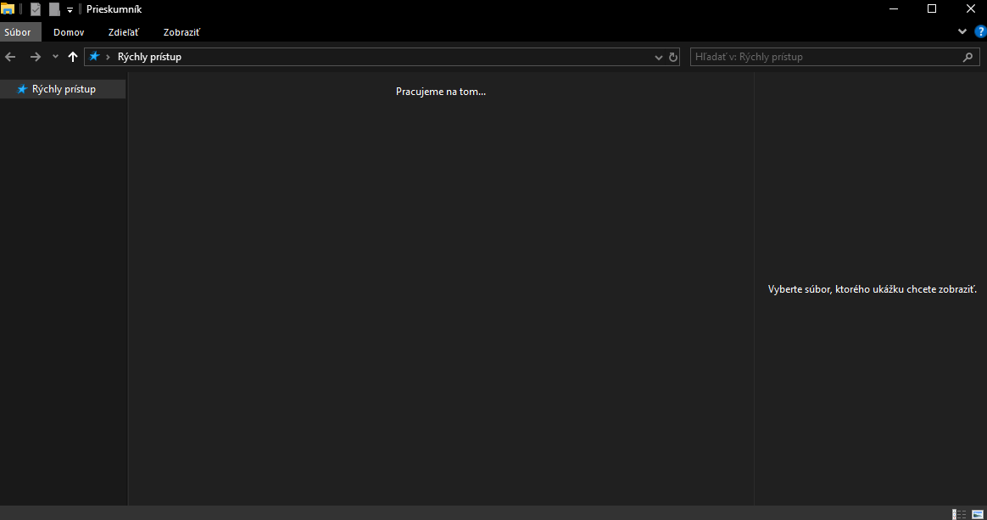Close the Prieskumník window

pyautogui.click(x=971, y=8)
